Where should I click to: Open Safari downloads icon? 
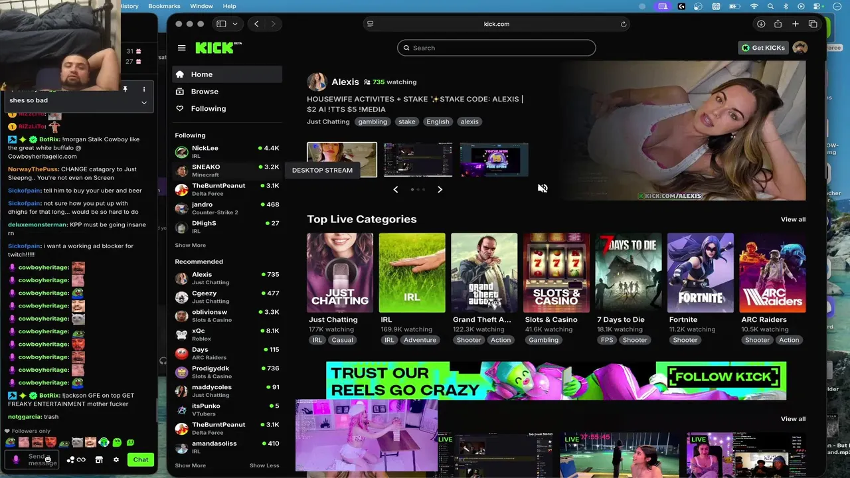761,24
